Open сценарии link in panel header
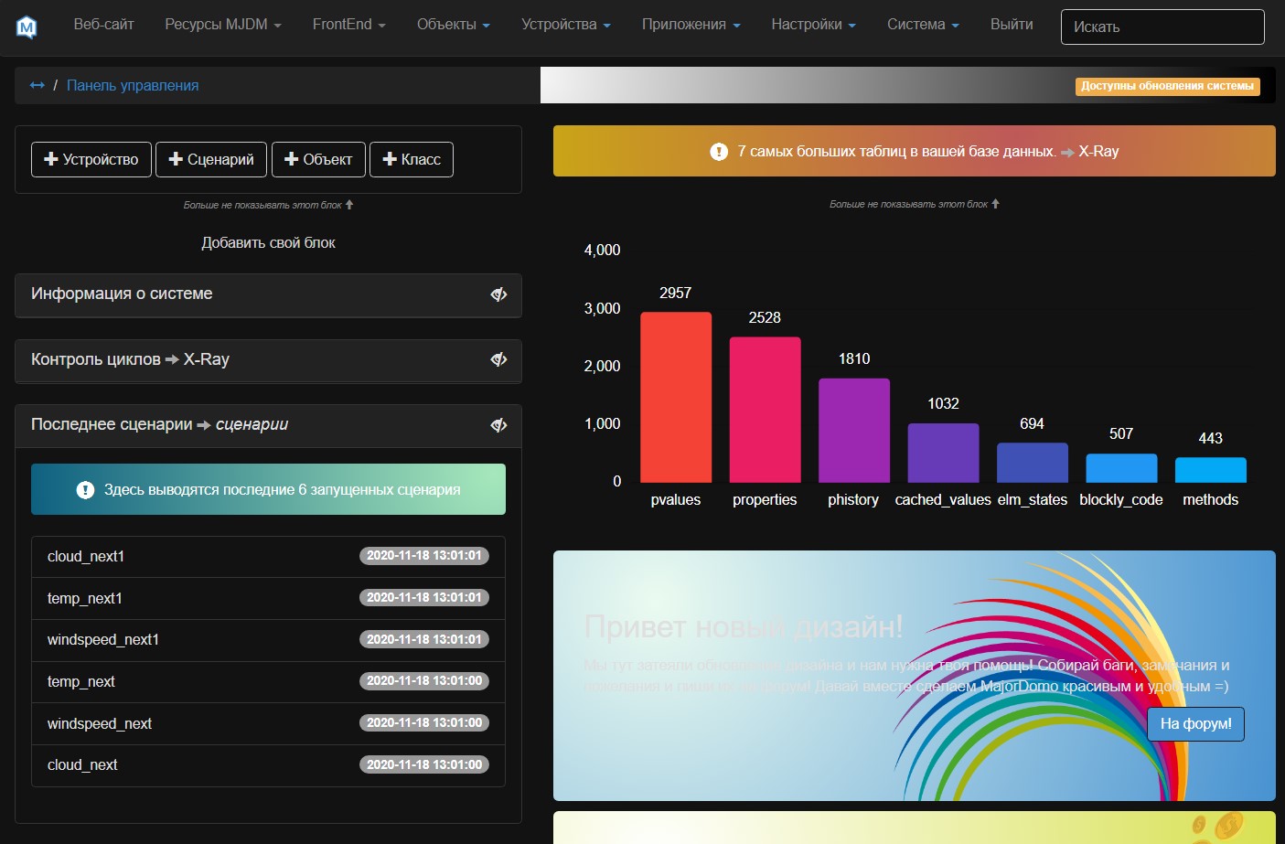Image resolution: width=1285 pixels, height=844 pixels. click(x=252, y=424)
